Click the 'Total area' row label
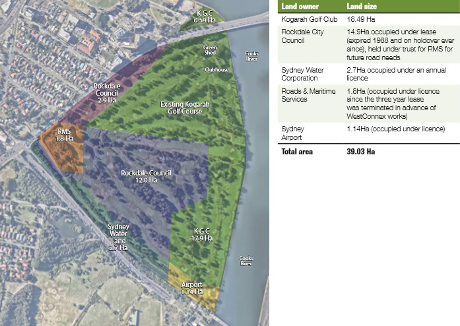This screenshot has width=460, height=326. click(297, 151)
